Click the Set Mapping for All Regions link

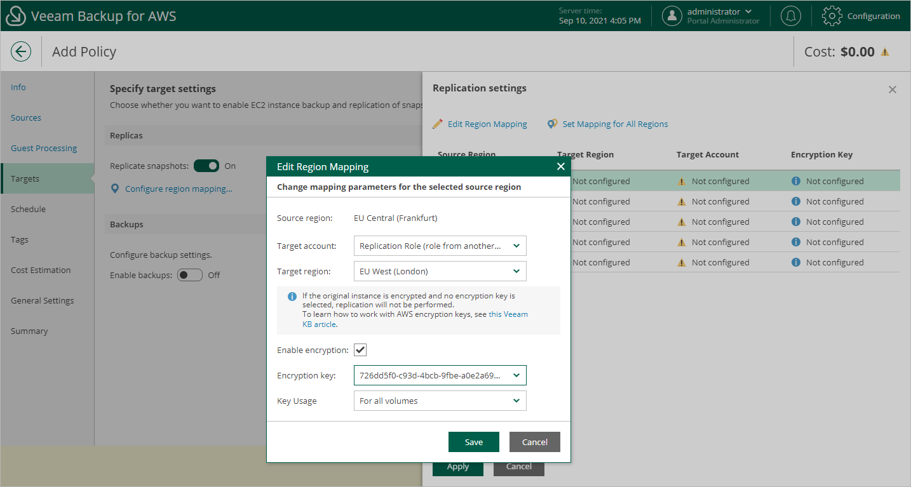(615, 124)
